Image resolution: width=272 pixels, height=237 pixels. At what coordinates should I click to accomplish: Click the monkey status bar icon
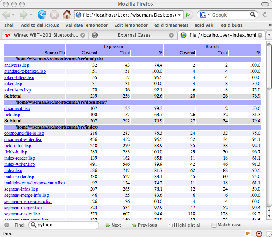259,234
